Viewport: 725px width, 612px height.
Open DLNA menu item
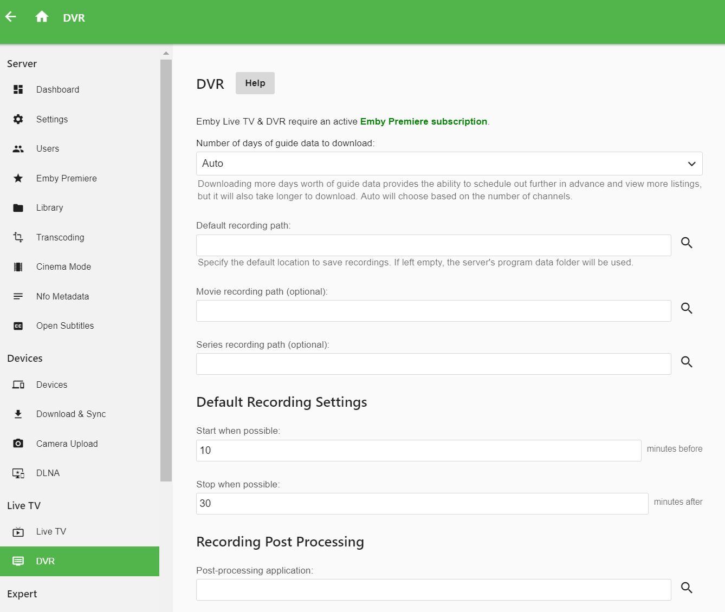[80, 473]
